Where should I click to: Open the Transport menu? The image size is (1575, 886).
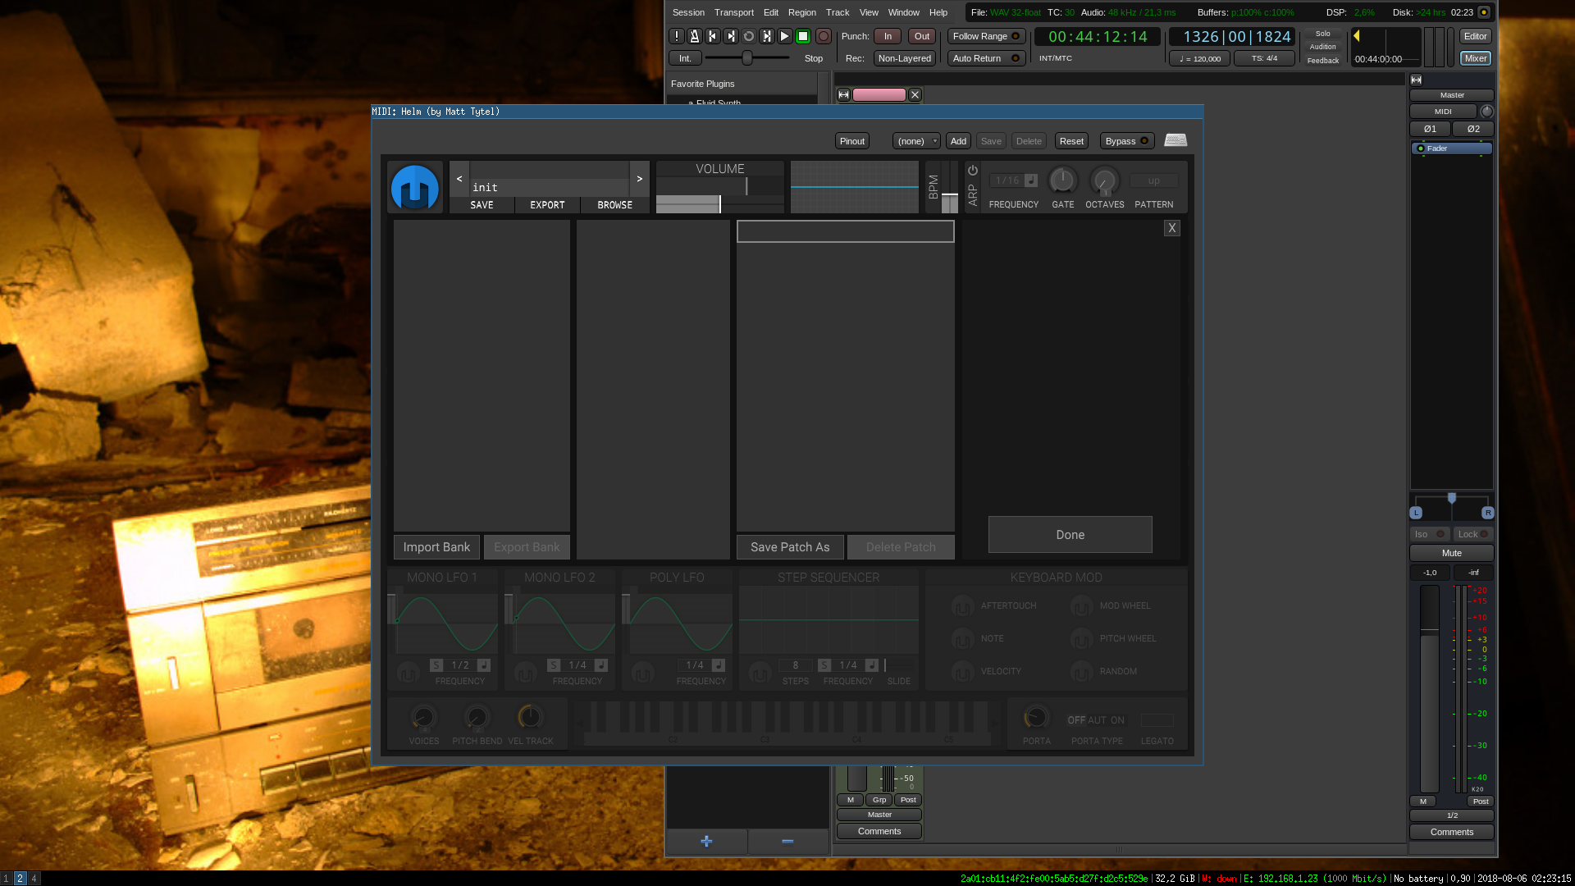click(x=733, y=12)
